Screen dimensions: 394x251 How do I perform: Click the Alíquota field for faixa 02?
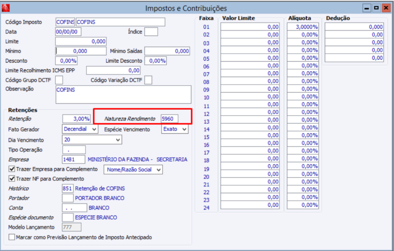point(303,35)
